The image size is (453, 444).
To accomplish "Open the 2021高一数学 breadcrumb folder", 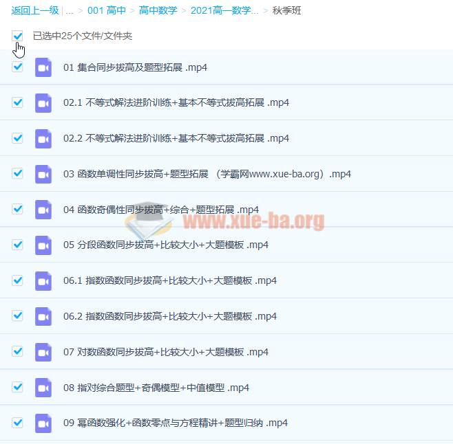I will click(x=224, y=10).
